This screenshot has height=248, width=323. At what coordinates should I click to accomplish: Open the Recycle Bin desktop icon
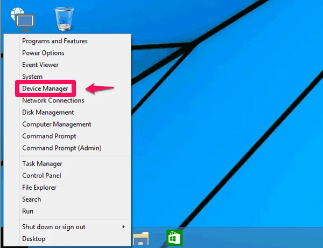65,19
